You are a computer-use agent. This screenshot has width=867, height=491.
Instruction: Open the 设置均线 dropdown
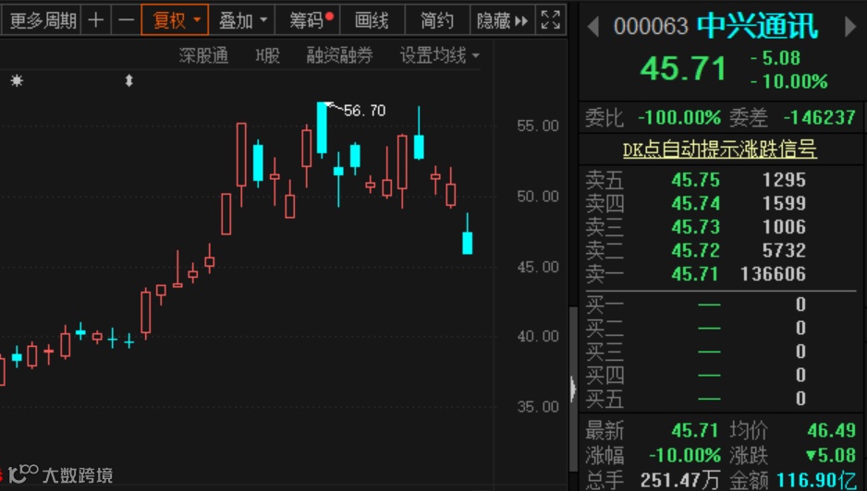[x=439, y=55]
